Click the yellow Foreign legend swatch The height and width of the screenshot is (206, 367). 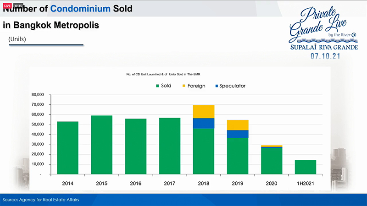tap(184, 86)
